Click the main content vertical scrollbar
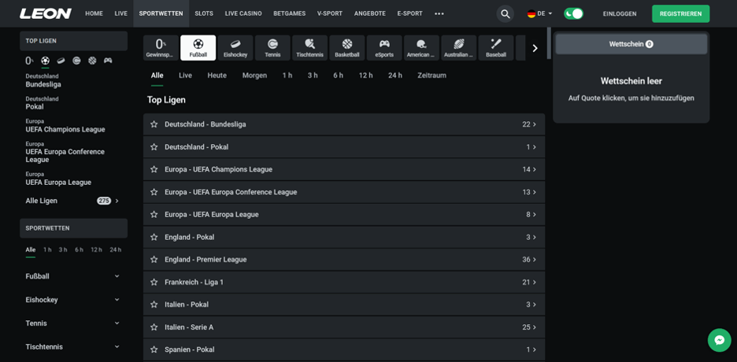Image resolution: width=737 pixels, height=362 pixels. (549, 43)
